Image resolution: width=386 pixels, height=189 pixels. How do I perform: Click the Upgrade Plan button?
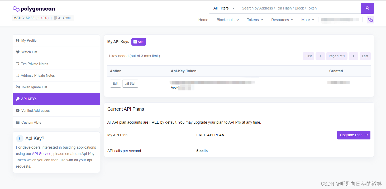[354, 135]
